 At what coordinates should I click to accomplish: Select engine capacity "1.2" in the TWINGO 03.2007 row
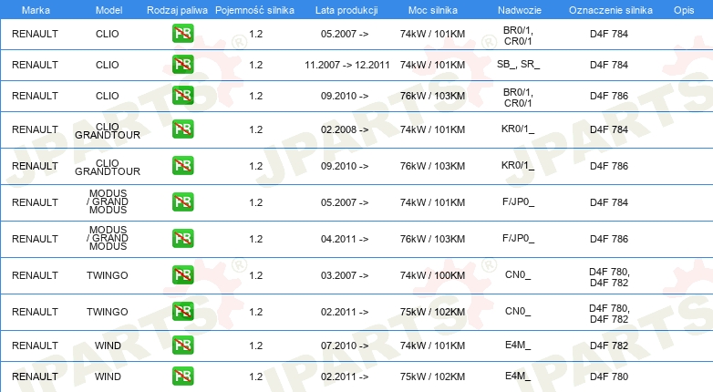pyautogui.click(x=256, y=275)
